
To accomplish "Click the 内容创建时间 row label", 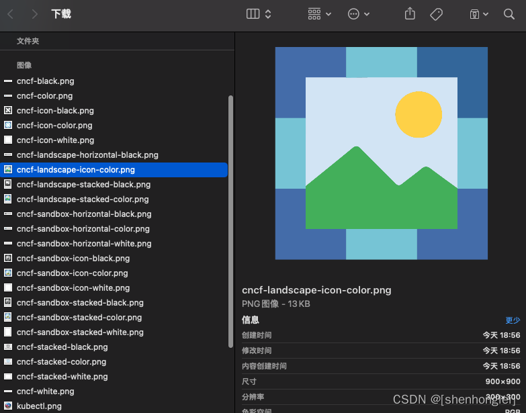I will pyautogui.click(x=264, y=366).
